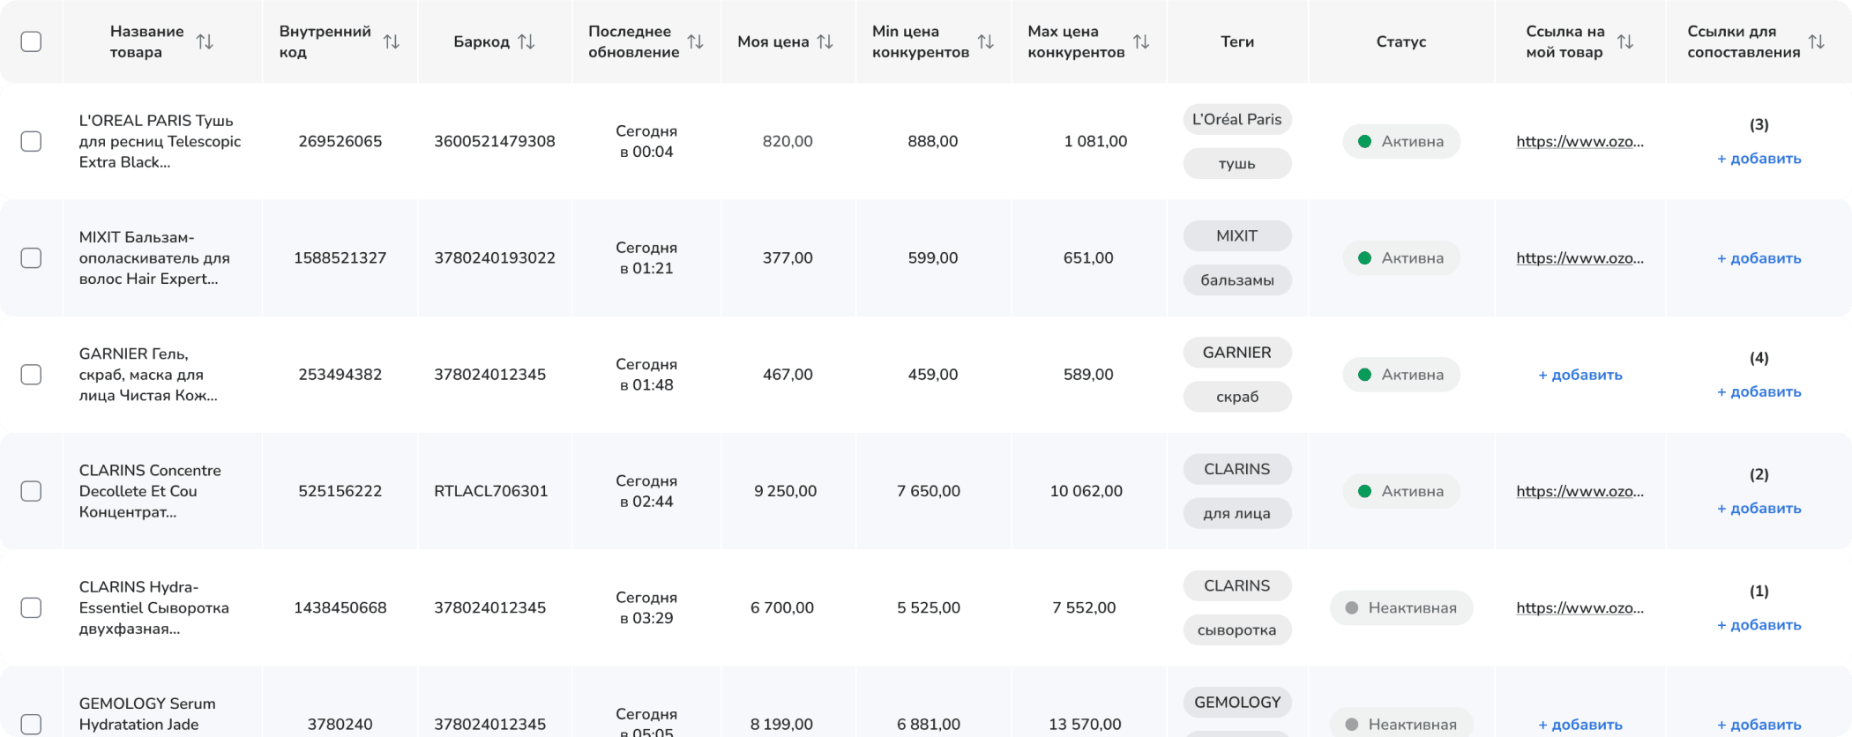Sort rows by Баркод arrows icon
The width and height of the screenshot is (1852, 737).
[526, 41]
